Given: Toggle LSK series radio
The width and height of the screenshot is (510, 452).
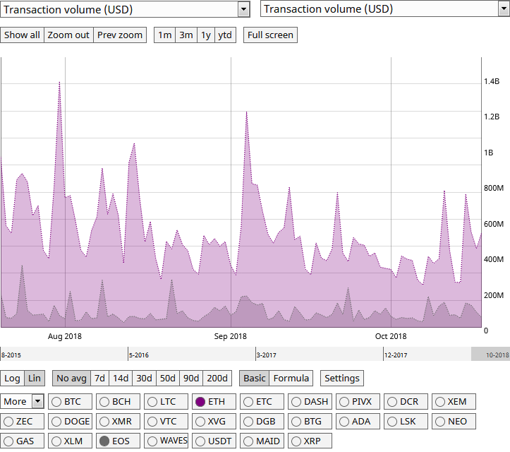Looking at the screenshot, I should (x=406, y=422).
